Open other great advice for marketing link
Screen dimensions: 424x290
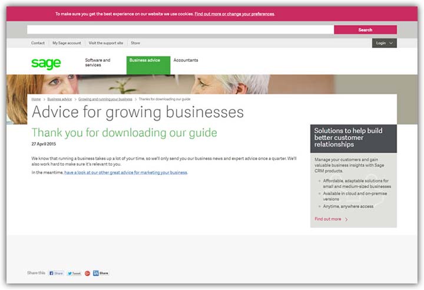(x=125, y=173)
